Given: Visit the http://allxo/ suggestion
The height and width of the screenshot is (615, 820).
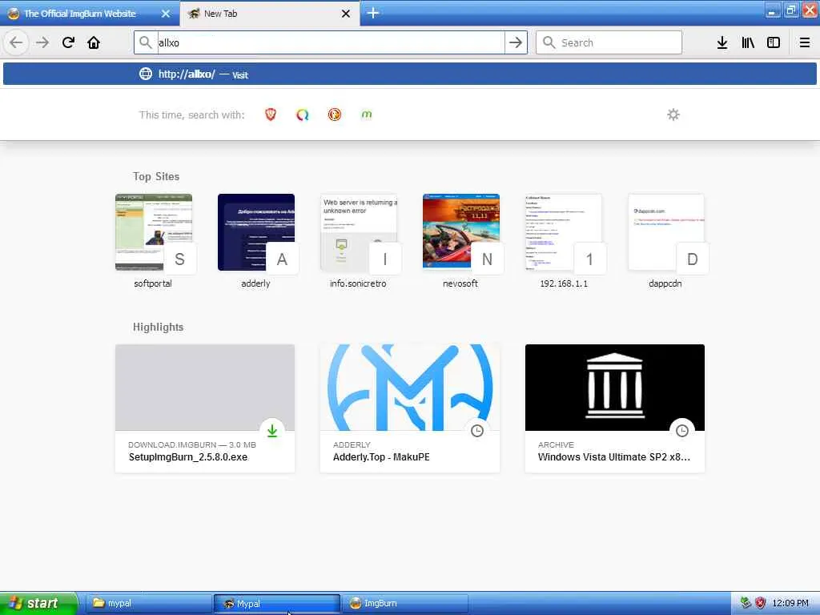Looking at the screenshot, I should 410,74.
